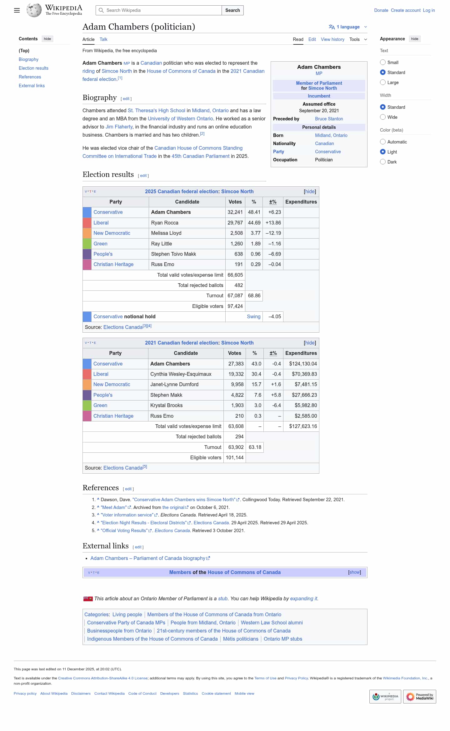Open the hamburger main menu icon
Image resolution: width=450 pixels, height=731 pixels.
17,10
